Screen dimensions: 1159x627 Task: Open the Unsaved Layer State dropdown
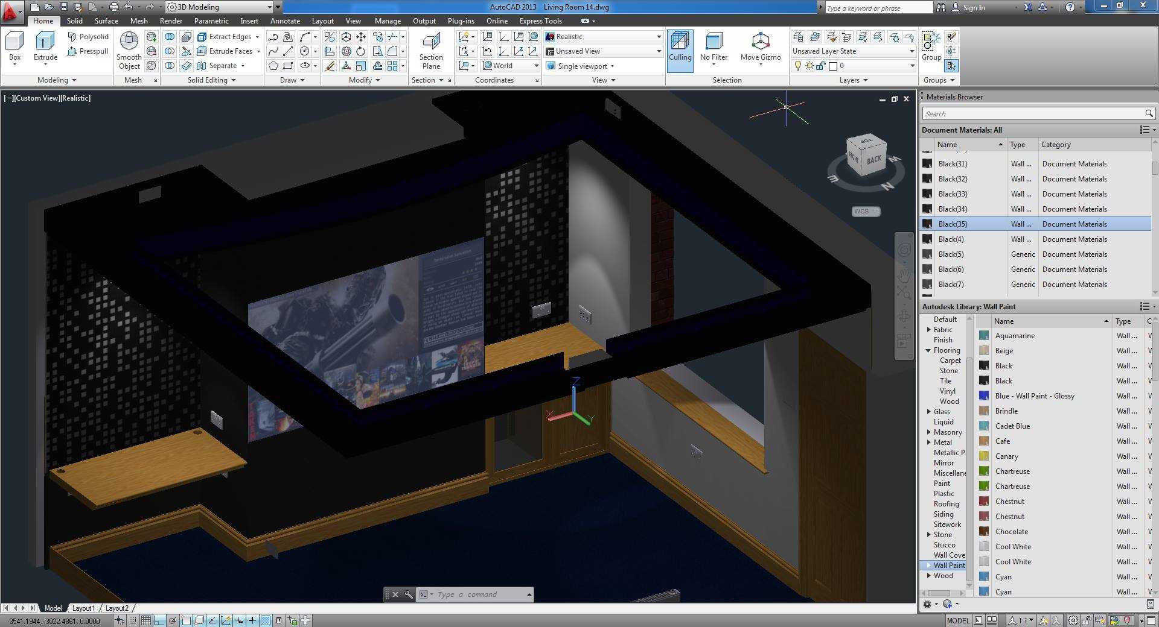click(x=854, y=51)
